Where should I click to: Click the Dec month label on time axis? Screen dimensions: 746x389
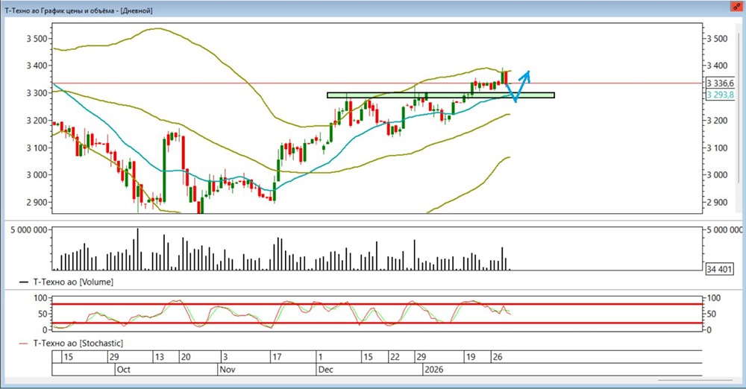pyautogui.click(x=326, y=370)
